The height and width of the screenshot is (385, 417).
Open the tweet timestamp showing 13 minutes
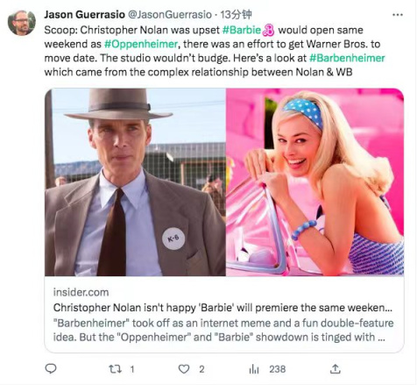pos(236,15)
